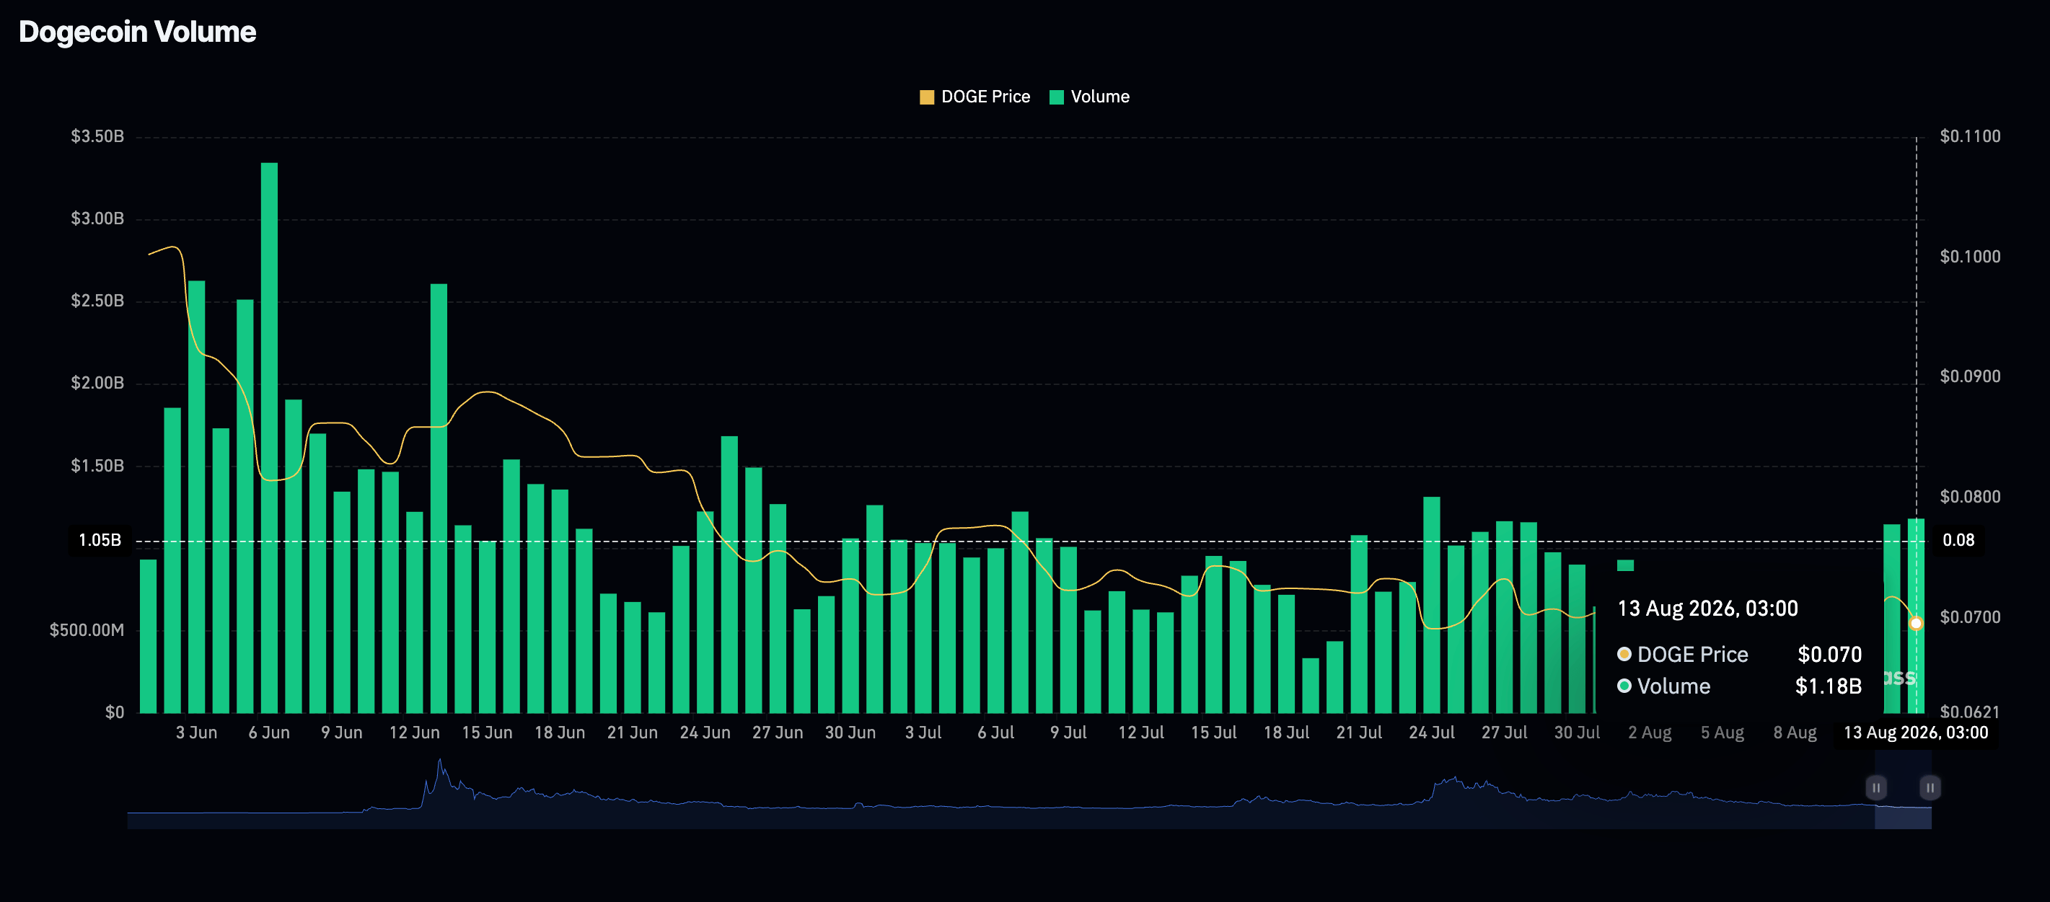Click the 9 Jul date label
This screenshot has height=902, width=2050.
1068,733
